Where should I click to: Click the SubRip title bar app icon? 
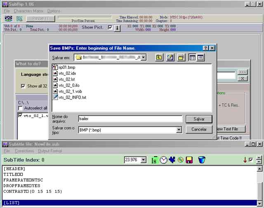[5, 4]
